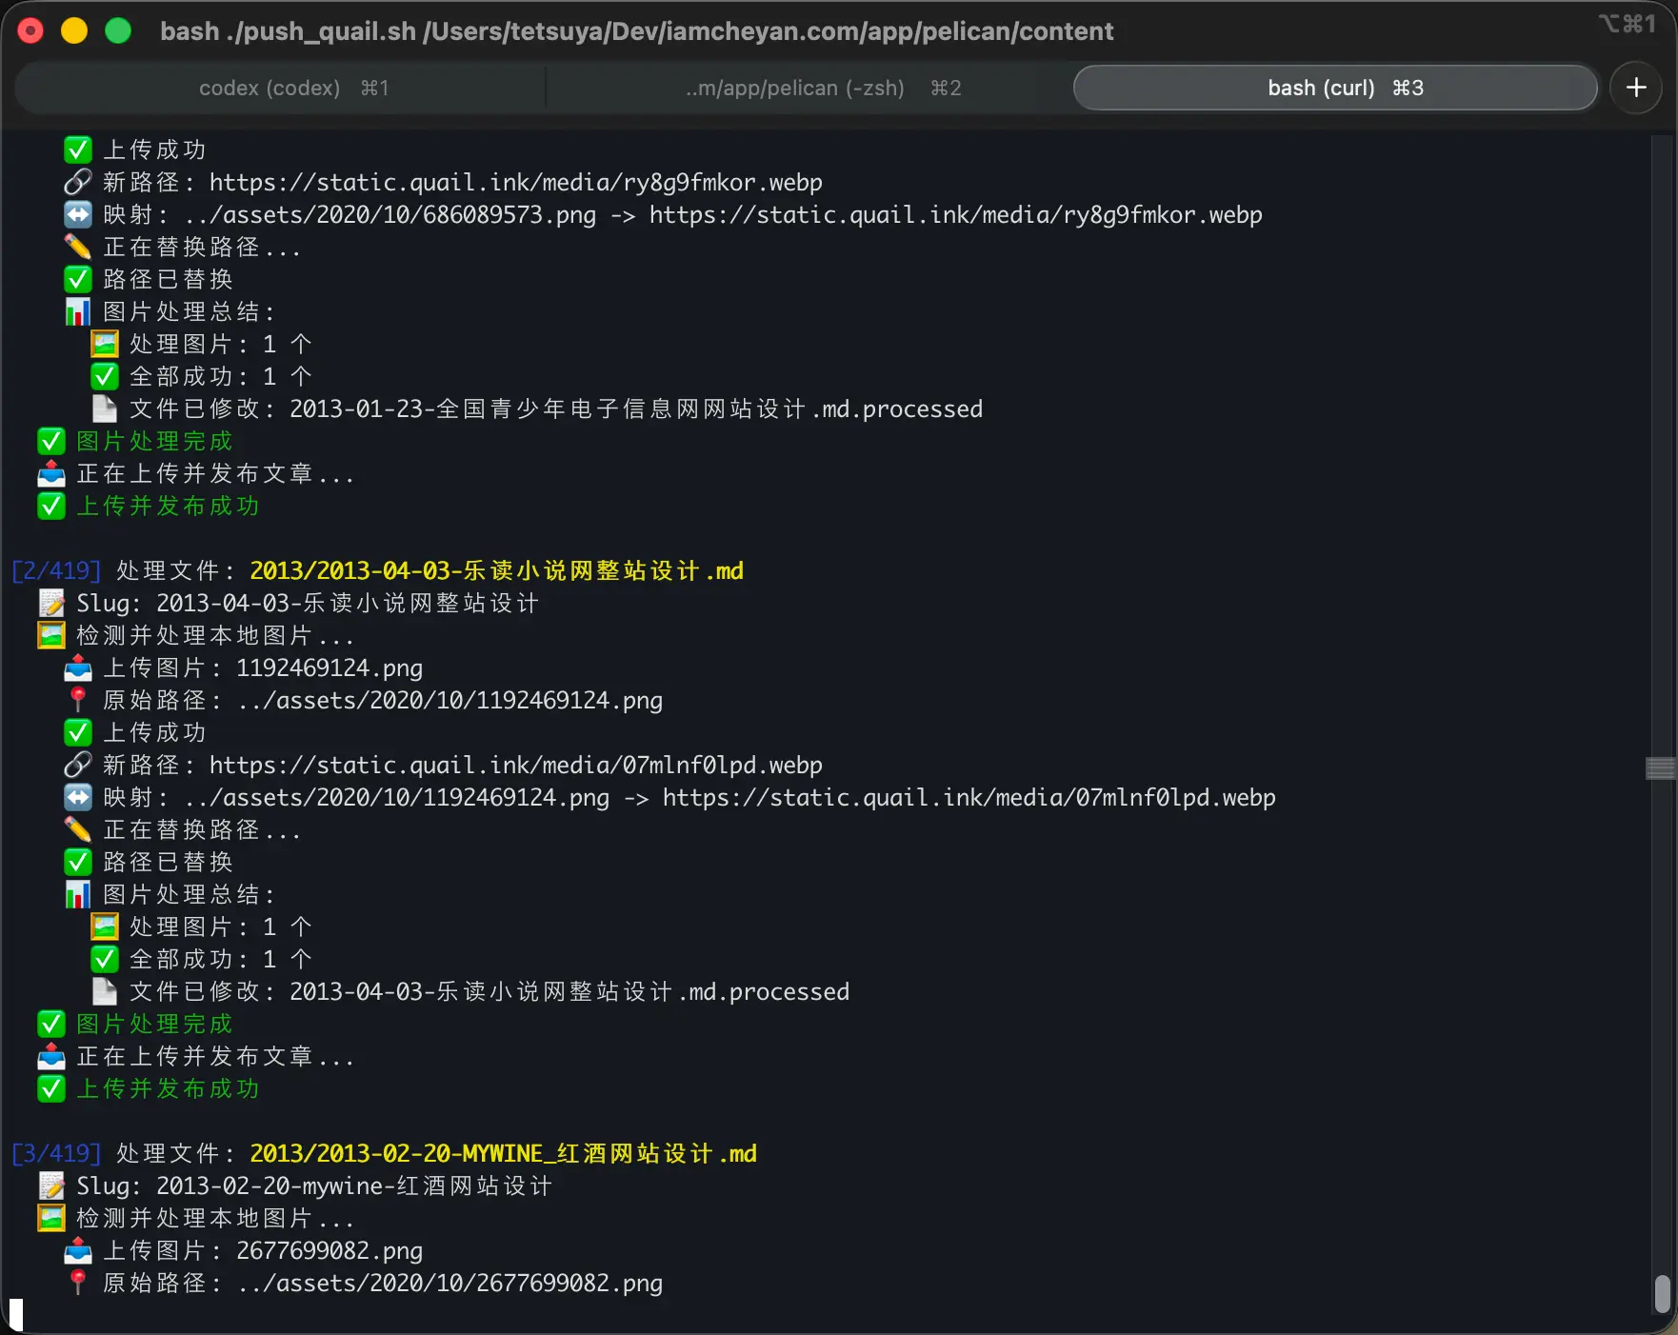Click the [2/419] progress counter
Image resolution: width=1678 pixels, height=1335 pixels.
point(55,570)
